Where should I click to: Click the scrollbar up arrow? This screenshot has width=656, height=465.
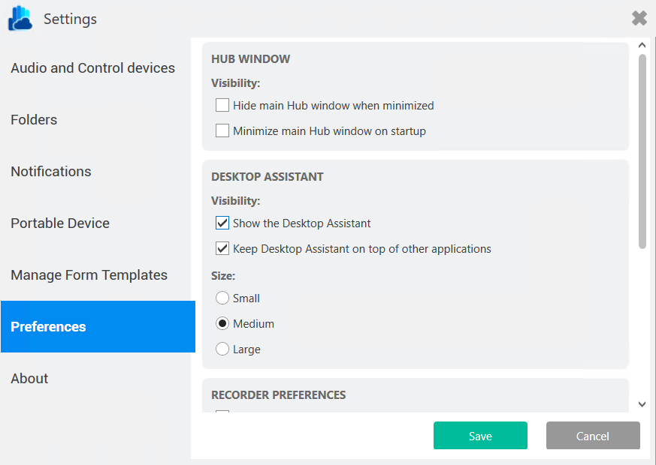click(642, 44)
